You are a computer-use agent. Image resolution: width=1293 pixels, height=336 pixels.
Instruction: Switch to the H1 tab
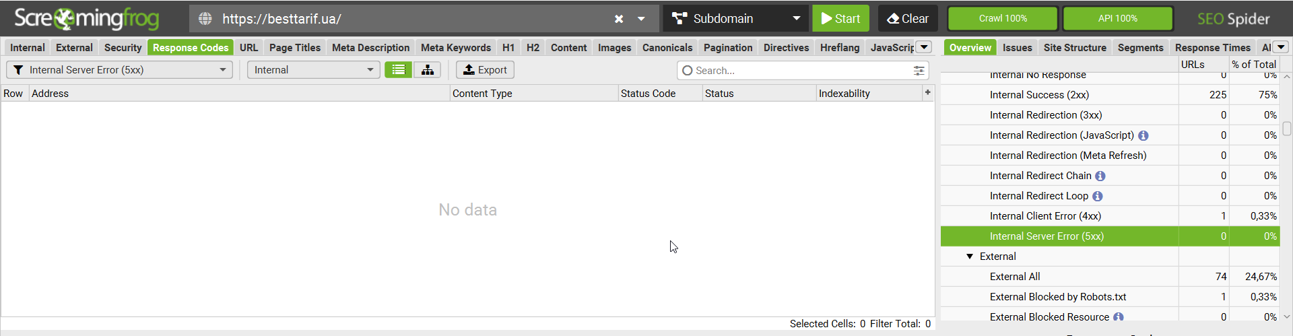click(508, 47)
